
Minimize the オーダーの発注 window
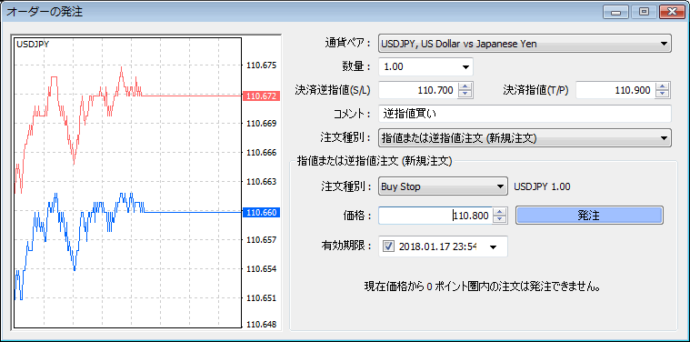(615, 13)
